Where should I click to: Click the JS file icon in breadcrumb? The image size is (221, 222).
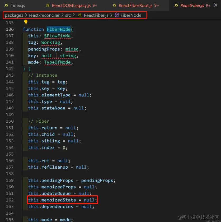80,15
